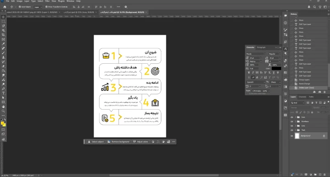Create a new snapshot with the camera icon
The width and height of the screenshot is (330, 177).
pyautogui.click(x=319, y=92)
